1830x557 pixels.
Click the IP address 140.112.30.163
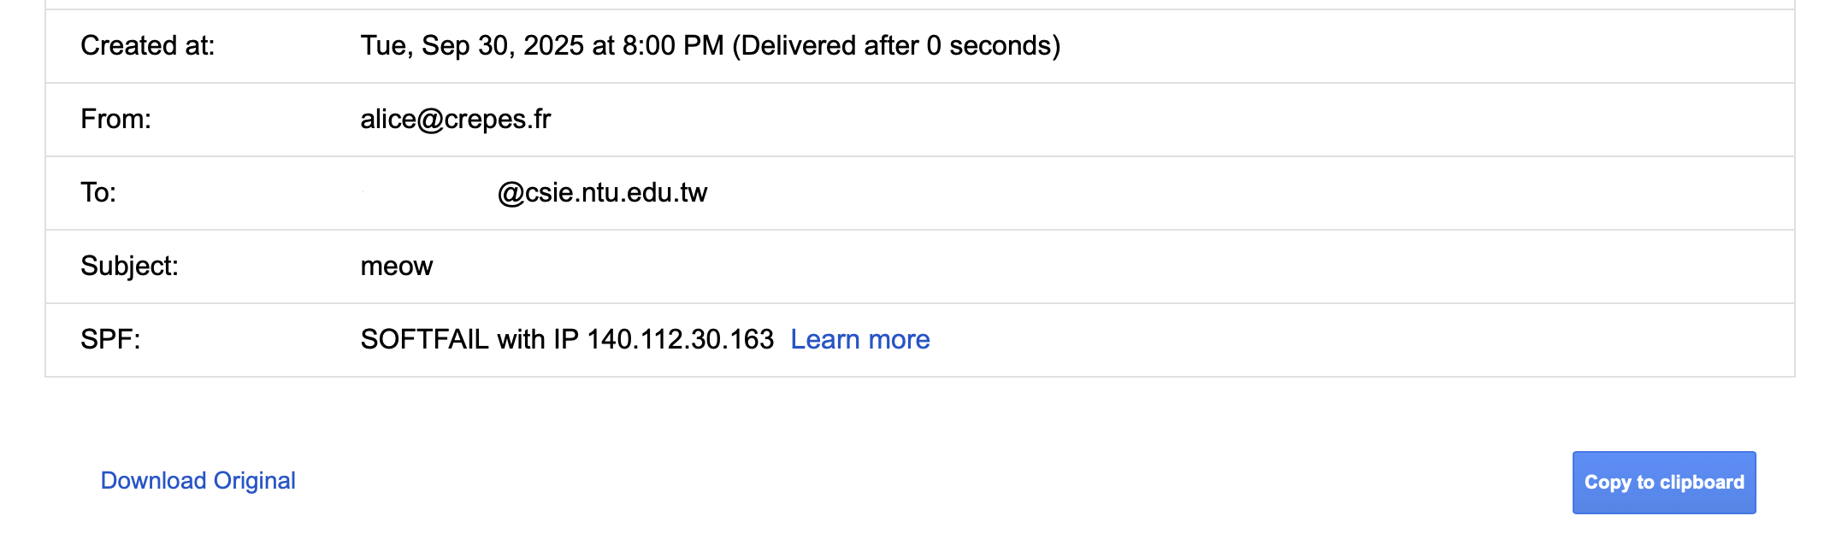click(x=680, y=340)
